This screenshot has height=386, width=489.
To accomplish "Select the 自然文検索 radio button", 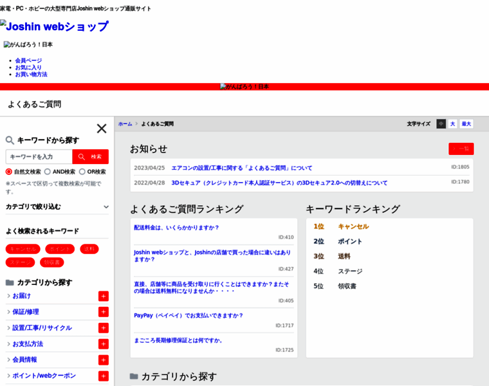I will pos(9,172).
